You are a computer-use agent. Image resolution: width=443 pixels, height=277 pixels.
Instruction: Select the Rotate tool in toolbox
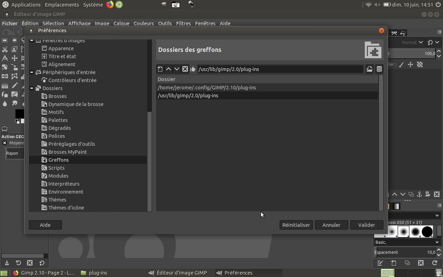(5, 67)
